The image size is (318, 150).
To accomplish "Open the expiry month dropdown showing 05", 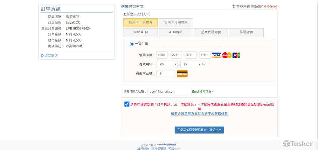I will [x=167, y=64].
